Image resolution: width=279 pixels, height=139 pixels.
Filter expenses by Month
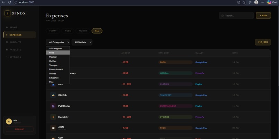point(83,31)
